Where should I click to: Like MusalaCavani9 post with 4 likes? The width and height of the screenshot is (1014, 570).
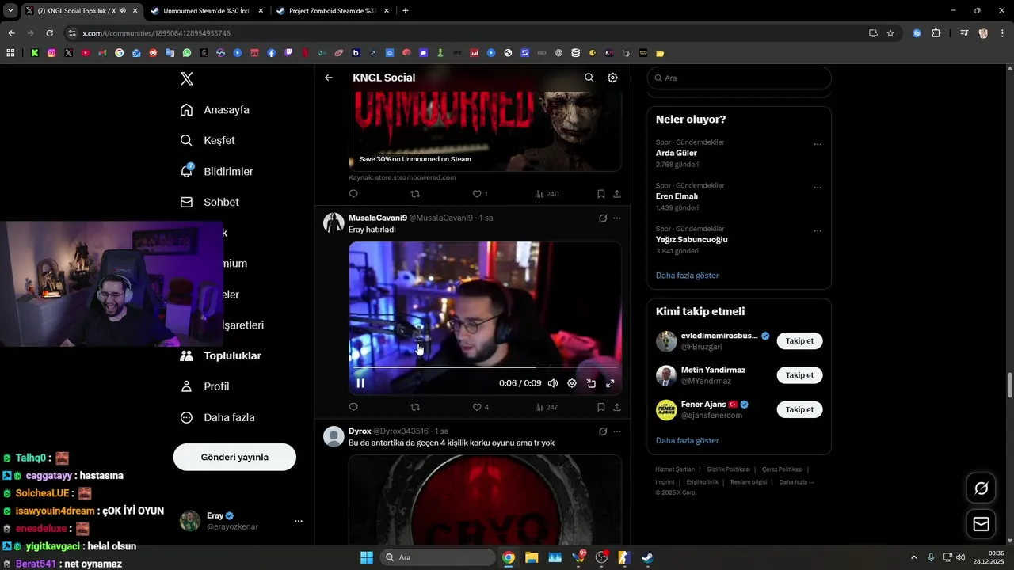[480, 407]
